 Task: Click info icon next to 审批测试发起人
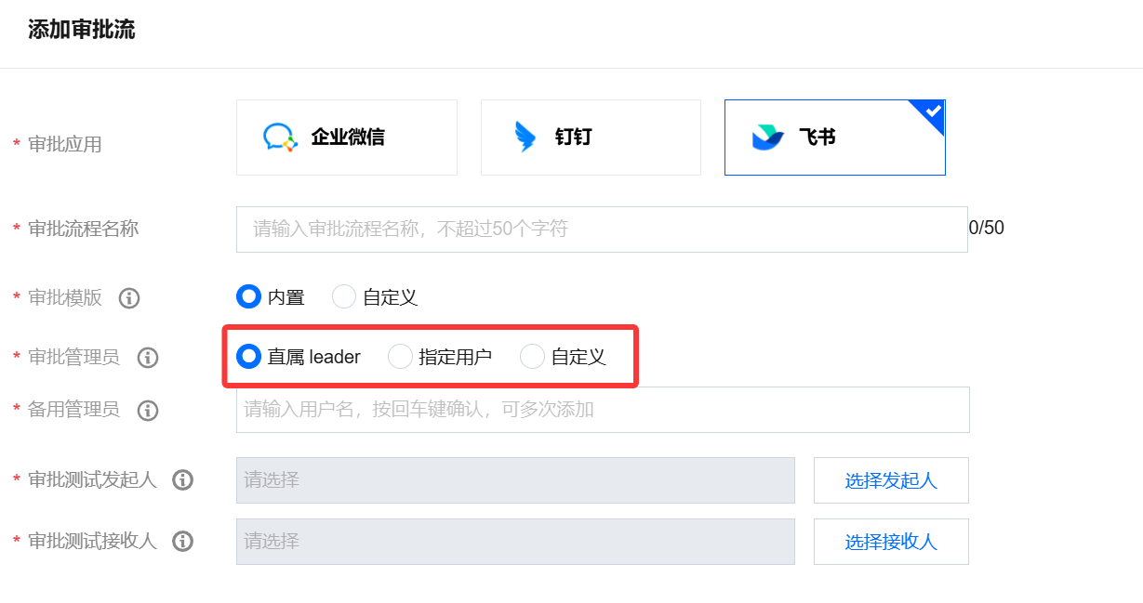point(183,480)
